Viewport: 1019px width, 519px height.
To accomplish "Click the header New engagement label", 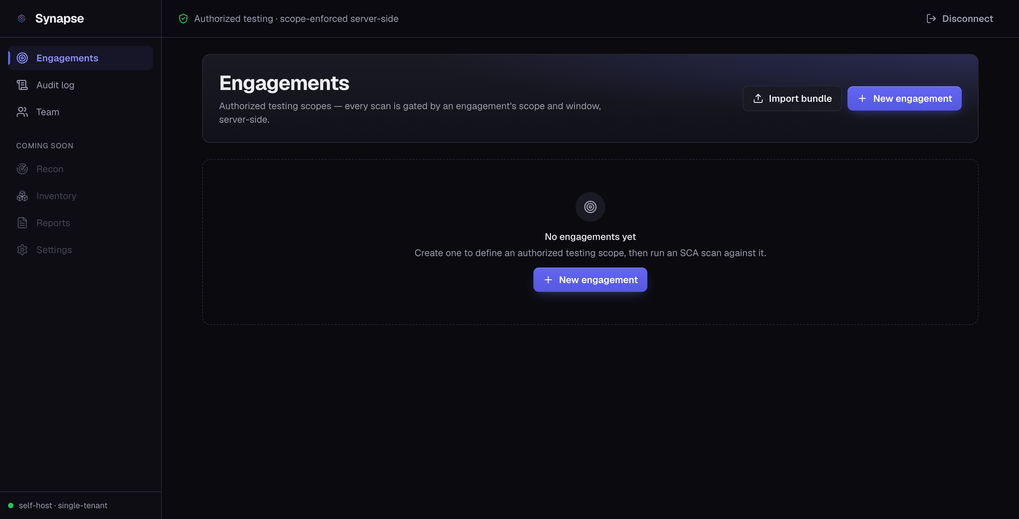I will point(912,98).
